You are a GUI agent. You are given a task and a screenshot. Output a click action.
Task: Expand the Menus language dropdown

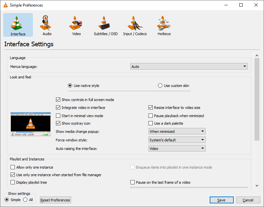tap(189, 67)
